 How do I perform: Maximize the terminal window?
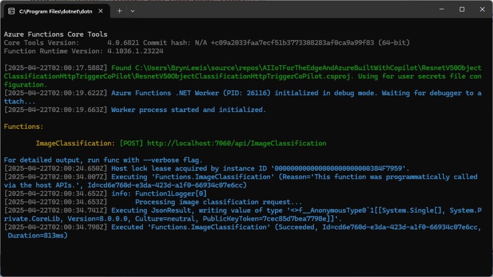[462, 10]
